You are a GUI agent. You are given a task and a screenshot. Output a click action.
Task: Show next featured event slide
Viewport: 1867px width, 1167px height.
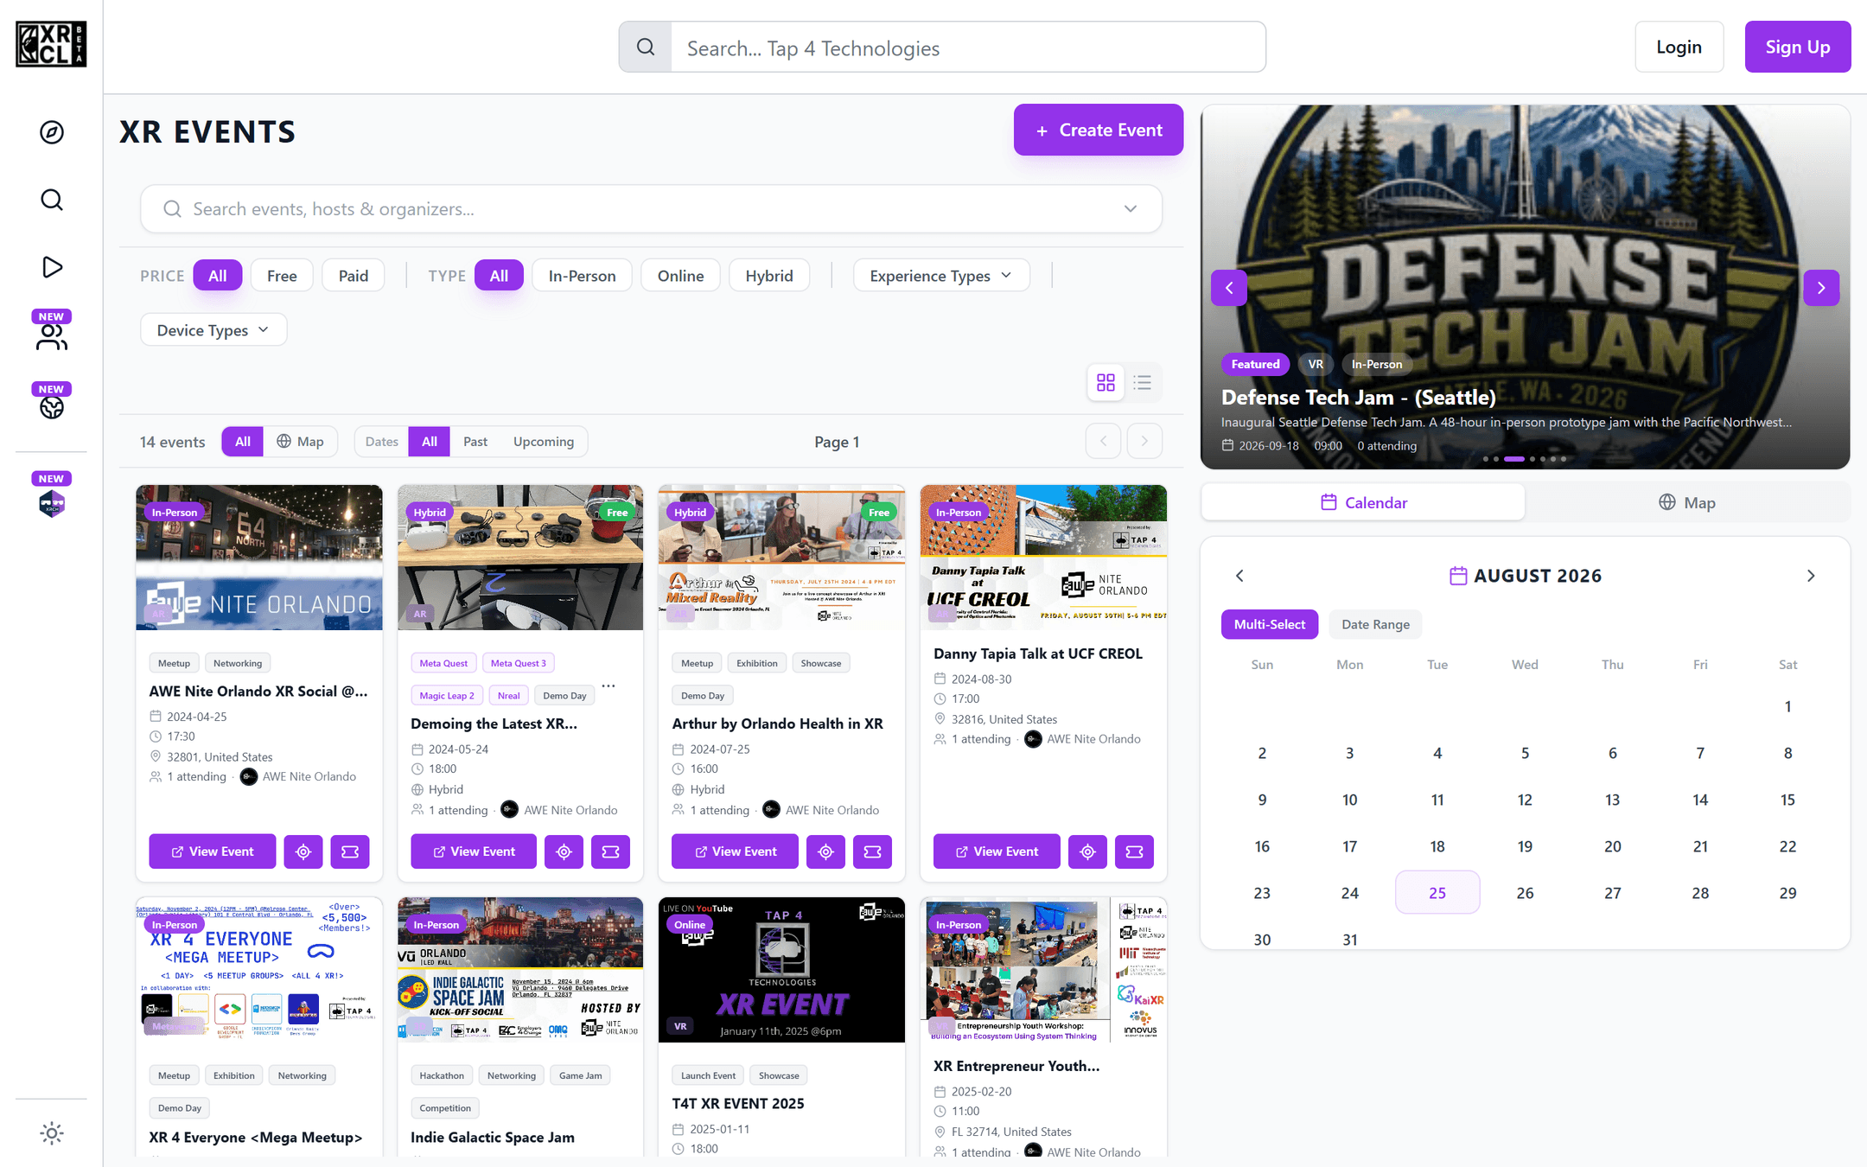click(x=1821, y=288)
